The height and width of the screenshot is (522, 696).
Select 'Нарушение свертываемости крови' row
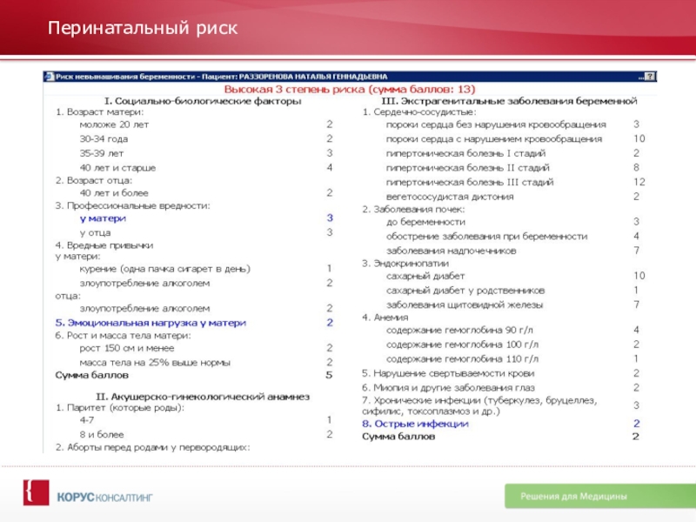coord(448,373)
